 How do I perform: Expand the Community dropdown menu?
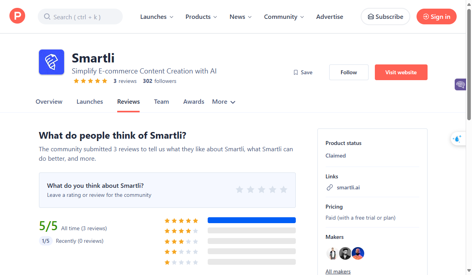click(284, 17)
